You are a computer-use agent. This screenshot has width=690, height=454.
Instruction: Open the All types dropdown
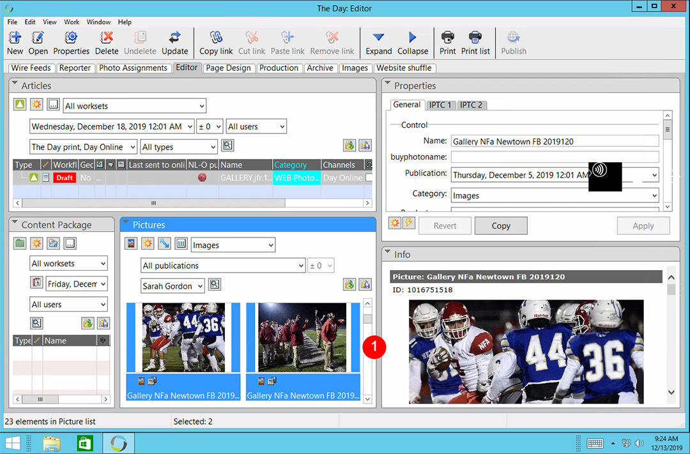[x=179, y=147]
